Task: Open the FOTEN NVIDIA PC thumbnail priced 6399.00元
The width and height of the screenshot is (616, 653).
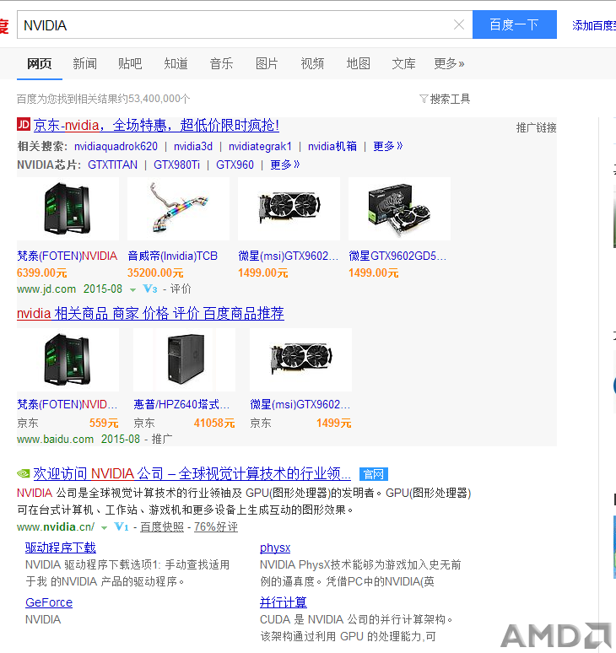Action: (x=68, y=208)
